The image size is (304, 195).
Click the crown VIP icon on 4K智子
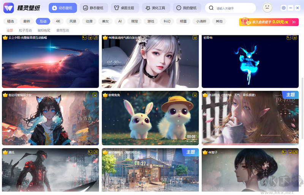tap(205, 152)
